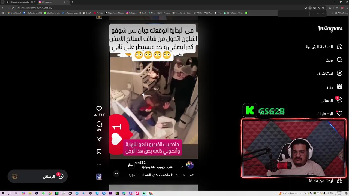The width and height of the screenshot is (349, 196).
Task: Open All Bookmarks folder
Action: pos(341,13)
